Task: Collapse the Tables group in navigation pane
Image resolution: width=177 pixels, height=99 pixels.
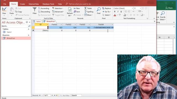Action: [28, 29]
